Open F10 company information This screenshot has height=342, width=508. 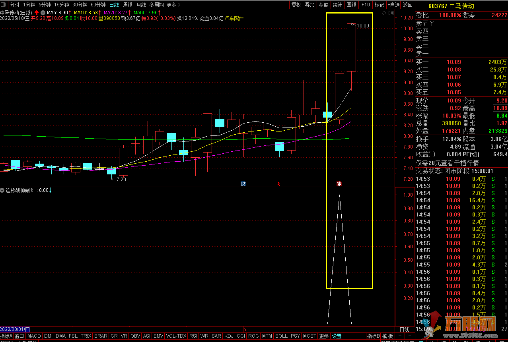pos(365,5)
